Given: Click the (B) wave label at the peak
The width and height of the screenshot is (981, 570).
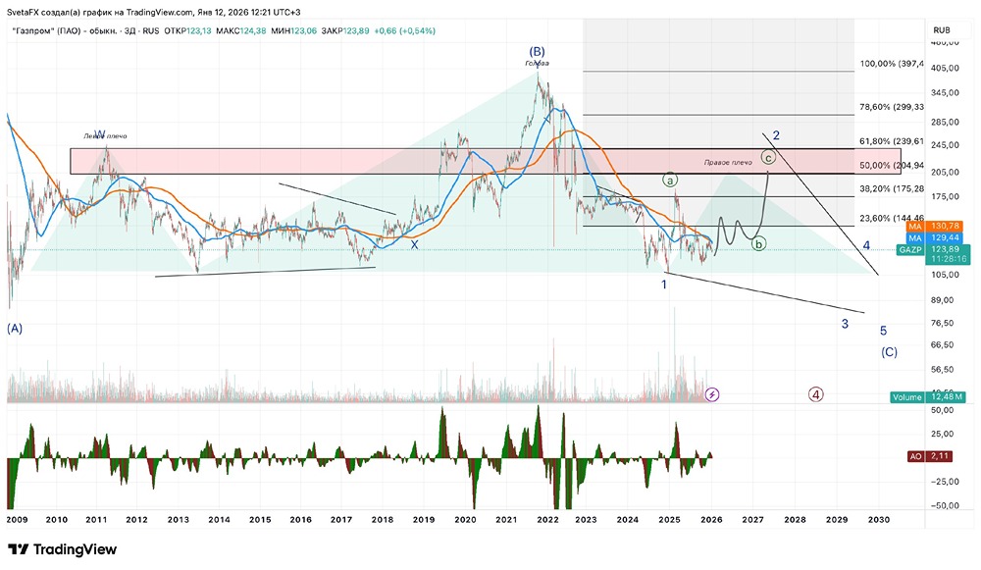Looking at the screenshot, I should [x=537, y=52].
